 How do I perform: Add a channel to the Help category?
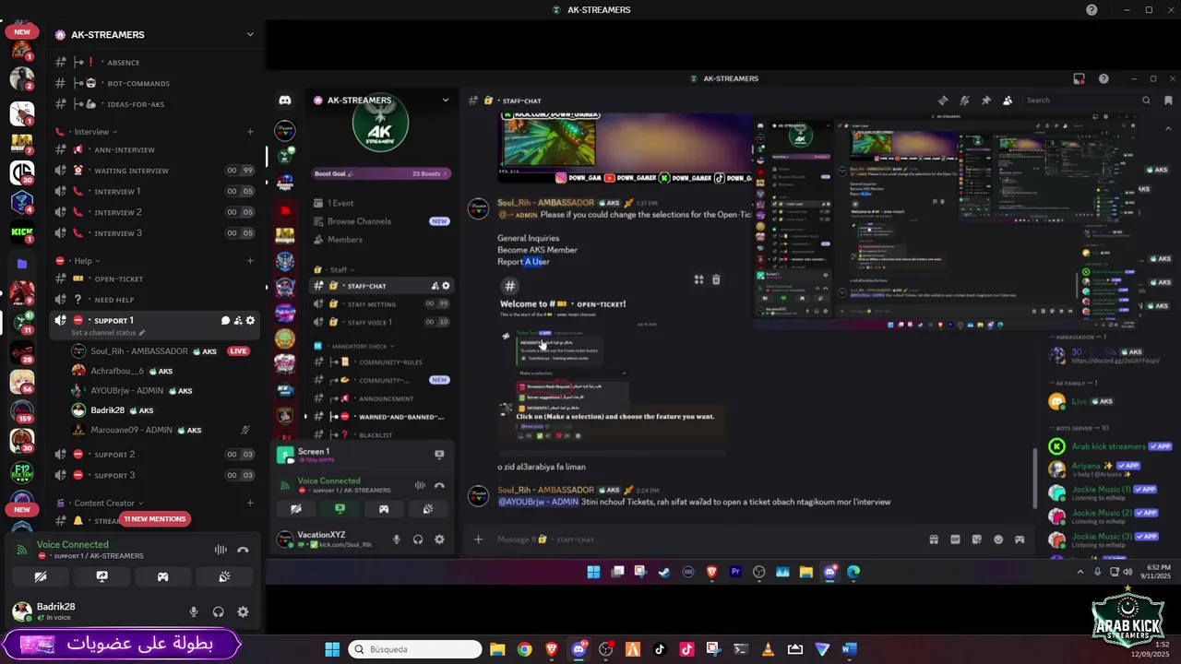(250, 261)
